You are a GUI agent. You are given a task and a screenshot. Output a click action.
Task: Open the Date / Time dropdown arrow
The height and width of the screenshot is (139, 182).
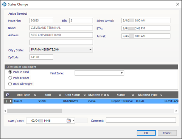(73, 121)
